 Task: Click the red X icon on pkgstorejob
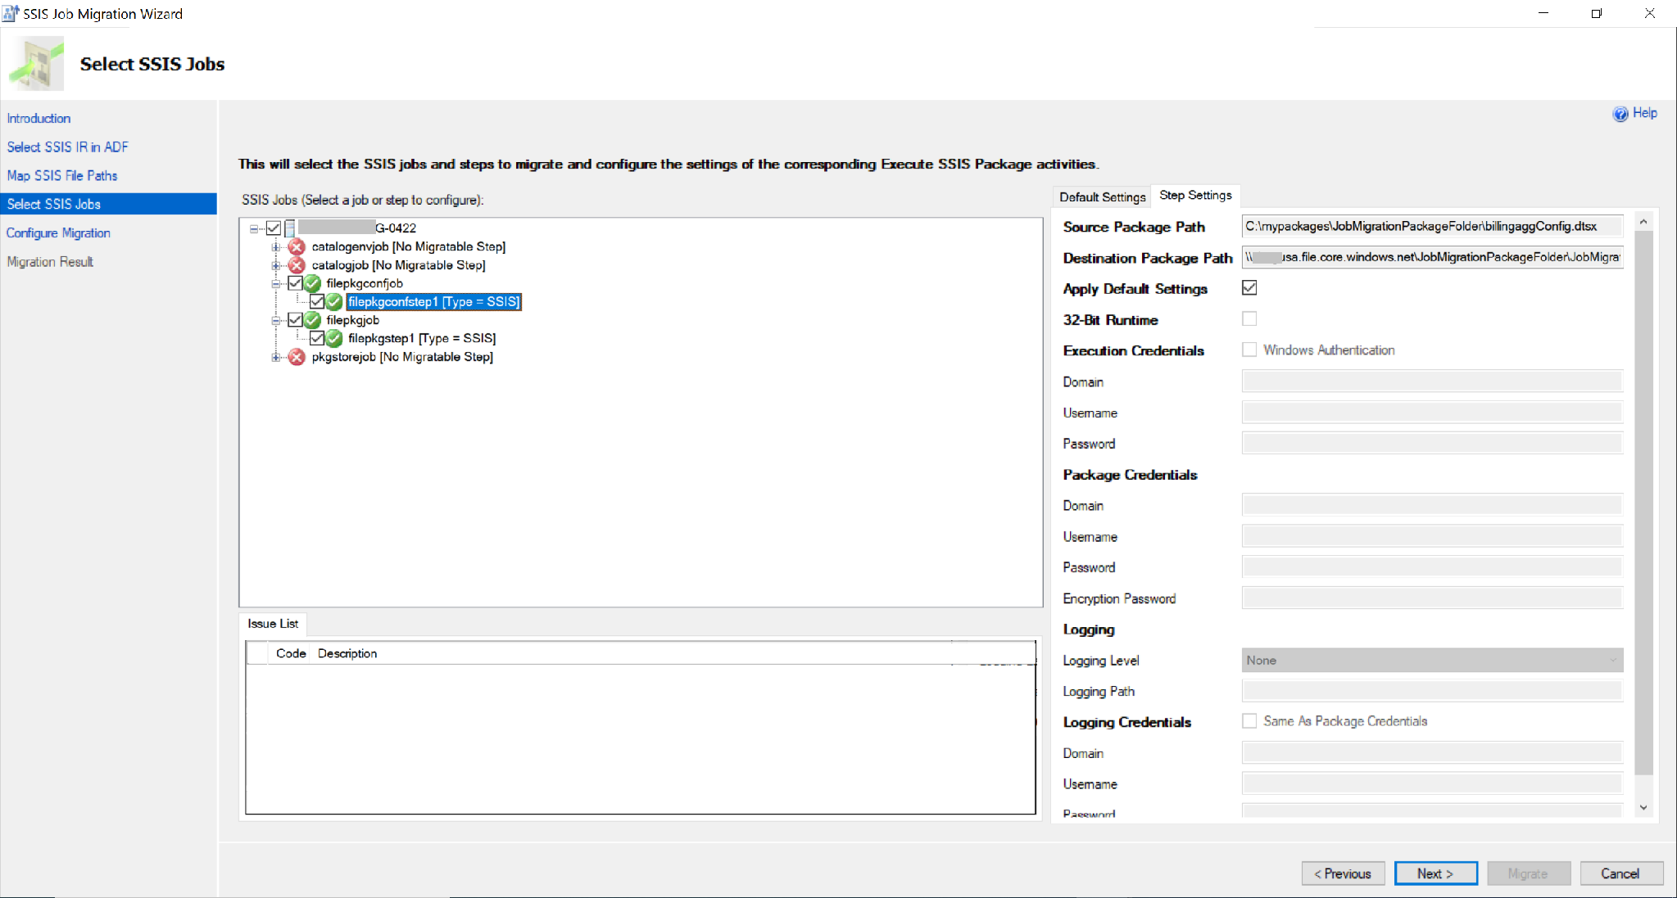[x=297, y=357]
